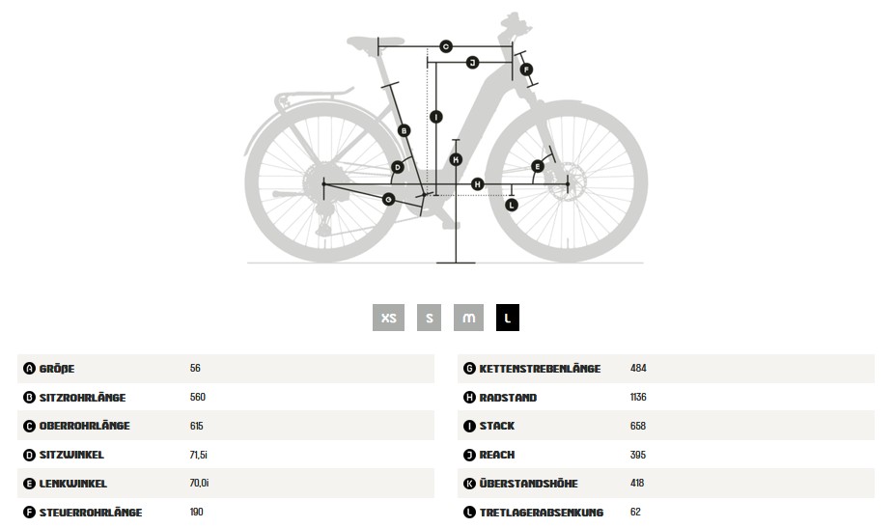The width and height of the screenshot is (893, 528).
Task: Click the L bottom bracket drop marker
Action: [x=512, y=205]
